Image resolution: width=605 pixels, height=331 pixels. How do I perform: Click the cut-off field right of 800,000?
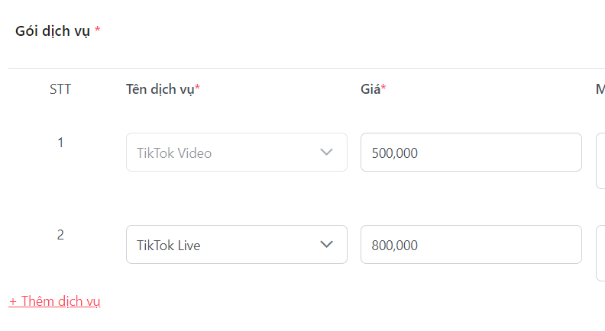point(600,252)
